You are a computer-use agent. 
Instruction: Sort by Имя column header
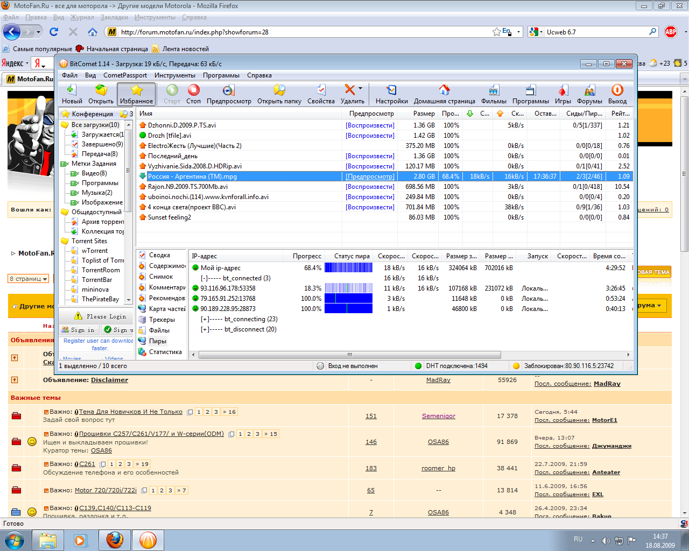(239, 114)
